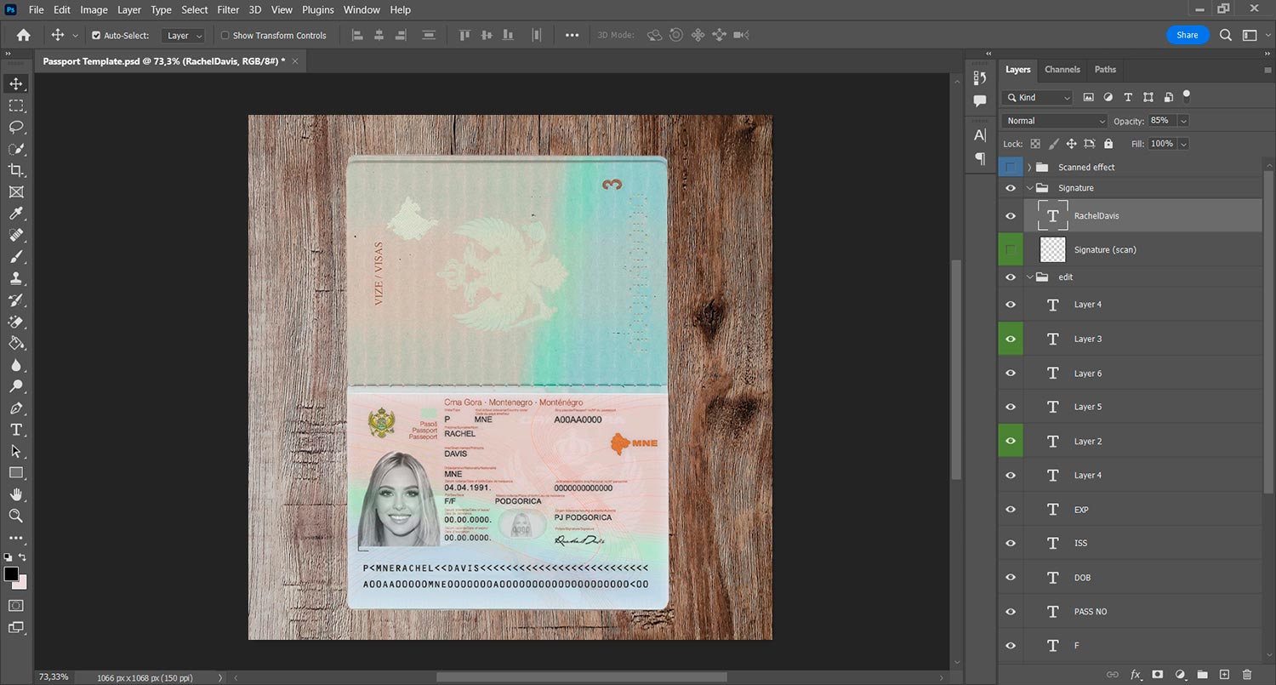
Task: Select the Crop tool
Action: point(16,170)
